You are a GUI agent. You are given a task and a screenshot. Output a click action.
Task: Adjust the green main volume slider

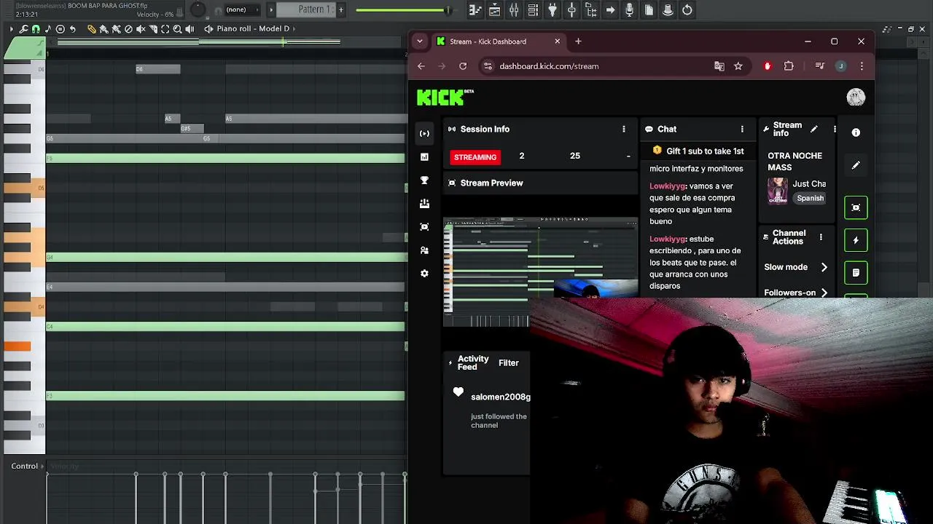click(403, 10)
